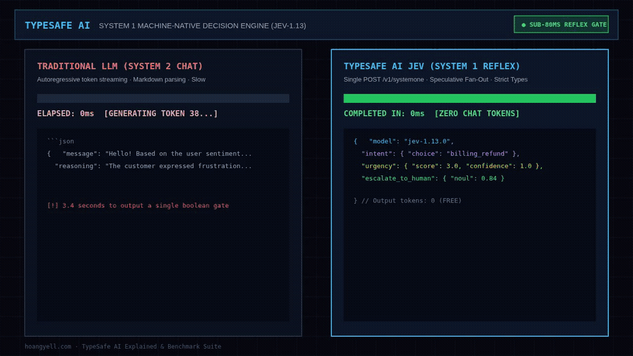Click the Single POST /v1/systemone description line
The image size is (633, 356).
[436, 80]
